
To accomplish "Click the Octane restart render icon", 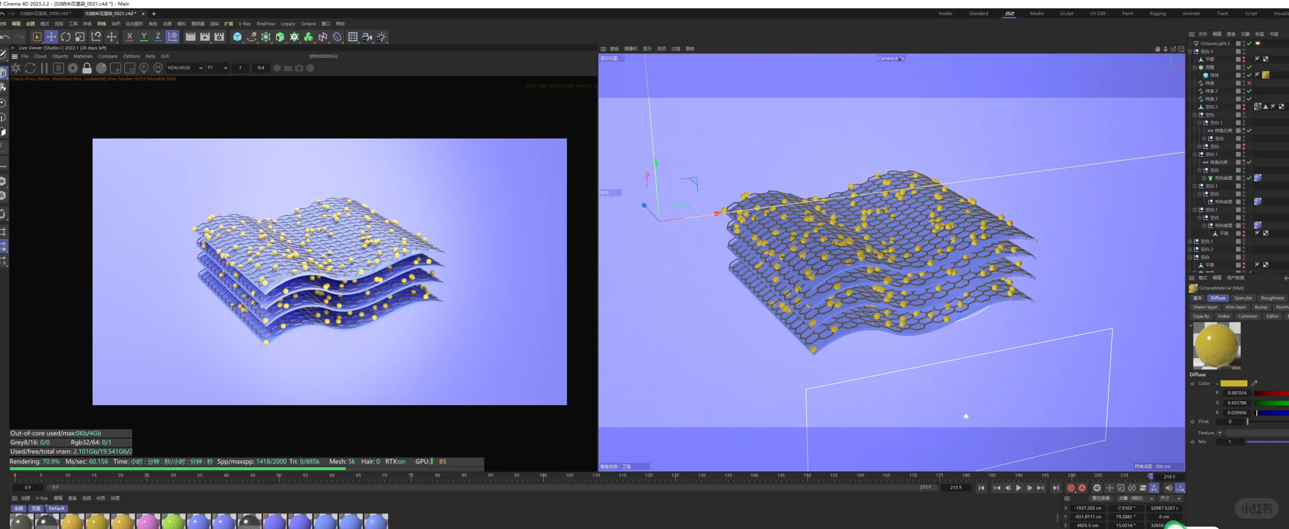I will 30,68.
